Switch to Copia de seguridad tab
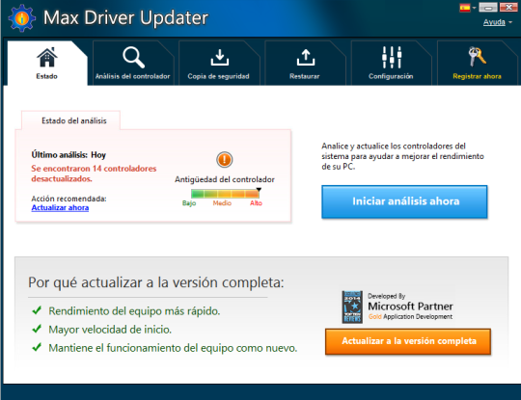 (x=219, y=63)
